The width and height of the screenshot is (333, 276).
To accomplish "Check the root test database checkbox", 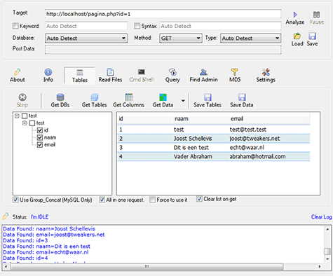I will (x=25, y=116).
